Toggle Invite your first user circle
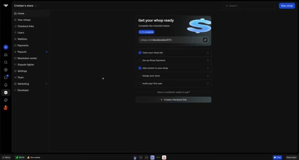299x160 pixels. coord(140,83)
